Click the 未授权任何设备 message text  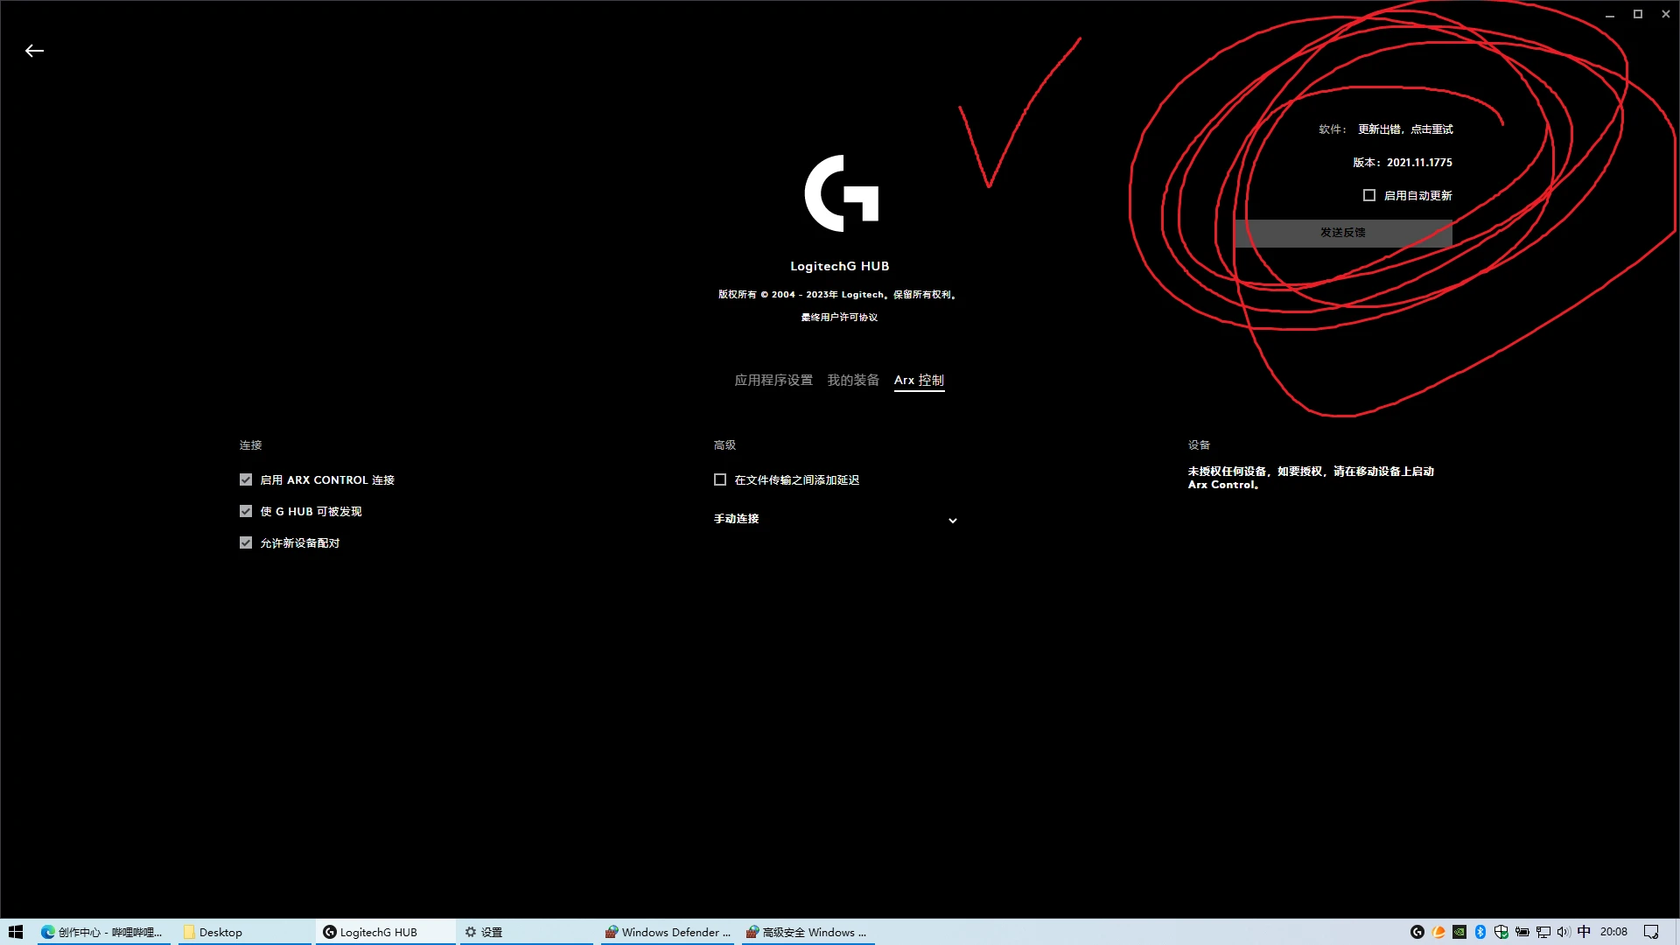(x=1311, y=478)
